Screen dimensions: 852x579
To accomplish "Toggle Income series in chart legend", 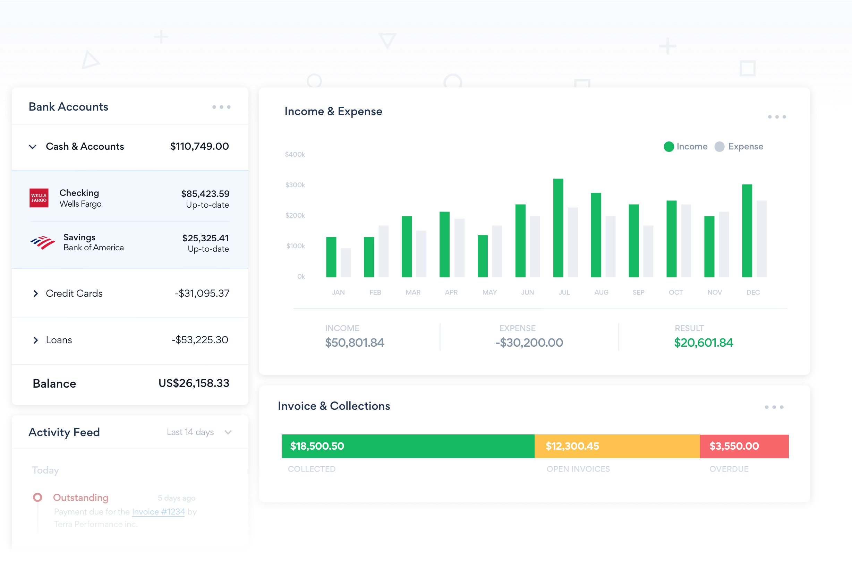I will coord(685,147).
